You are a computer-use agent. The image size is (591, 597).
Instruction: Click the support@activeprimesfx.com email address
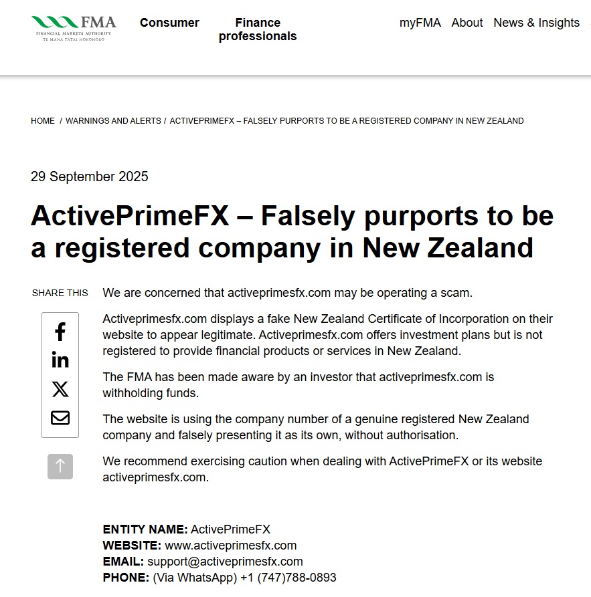pyautogui.click(x=225, y=562)
